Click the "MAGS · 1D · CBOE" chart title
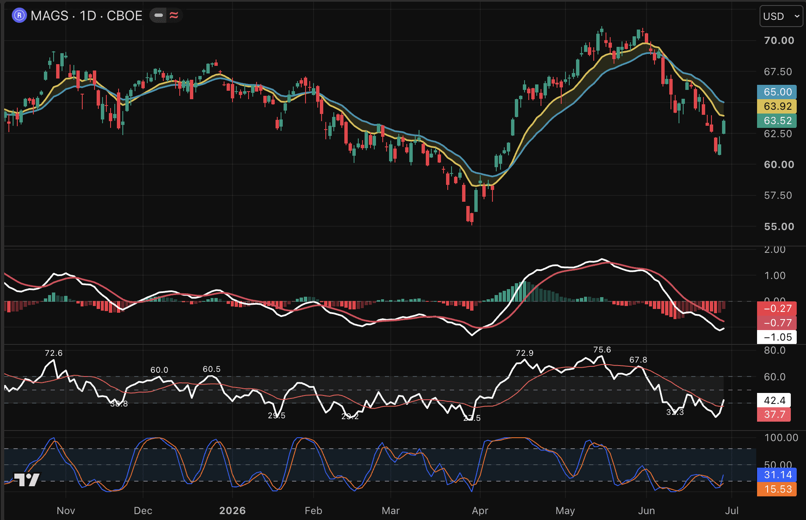Screen dimensions: 806x520 point(87,16)
